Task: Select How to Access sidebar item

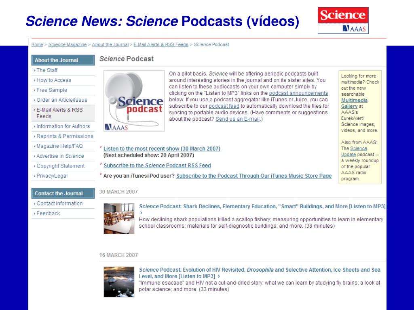Action: click(x=54, y=80)
